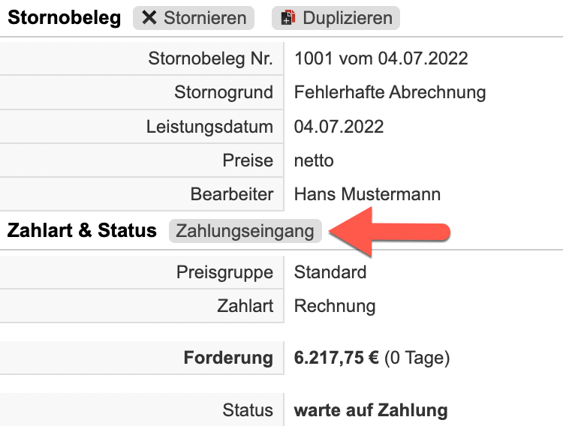Click the Zahlart value Rechnung
The width and height of the screenshot is (563, 426).
point(335,306)
